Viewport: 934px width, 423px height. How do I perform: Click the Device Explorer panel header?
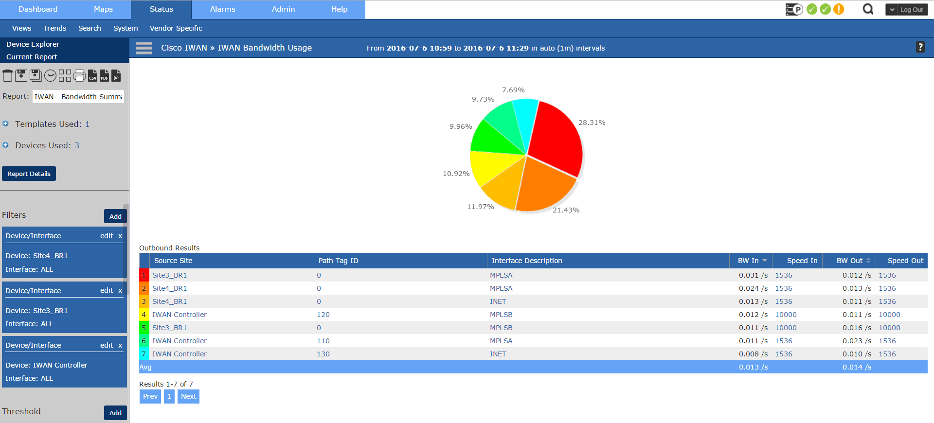pyautogui.click(x=33, y=44)
